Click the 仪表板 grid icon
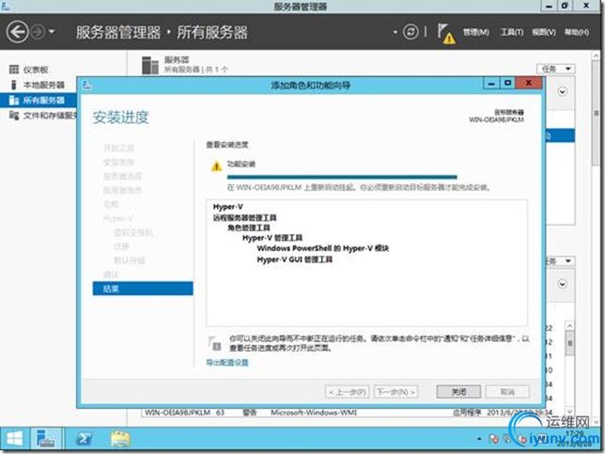Image resolution: width=605 pixels, height=454 pixels. click(14, 70)
